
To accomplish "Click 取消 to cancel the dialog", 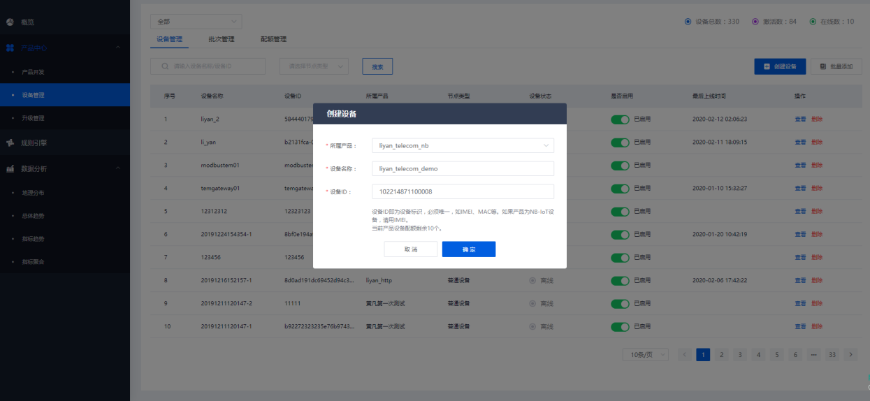I will 410,249.
